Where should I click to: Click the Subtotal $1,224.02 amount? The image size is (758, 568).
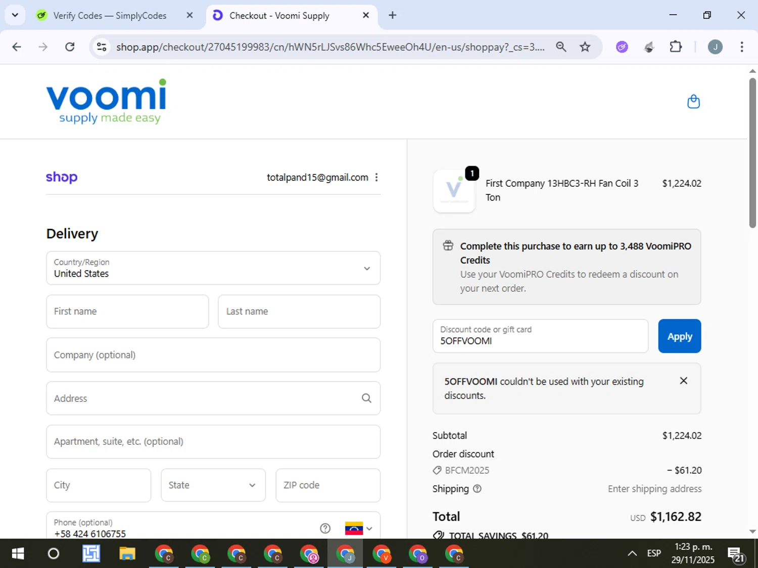click(682, 435)
